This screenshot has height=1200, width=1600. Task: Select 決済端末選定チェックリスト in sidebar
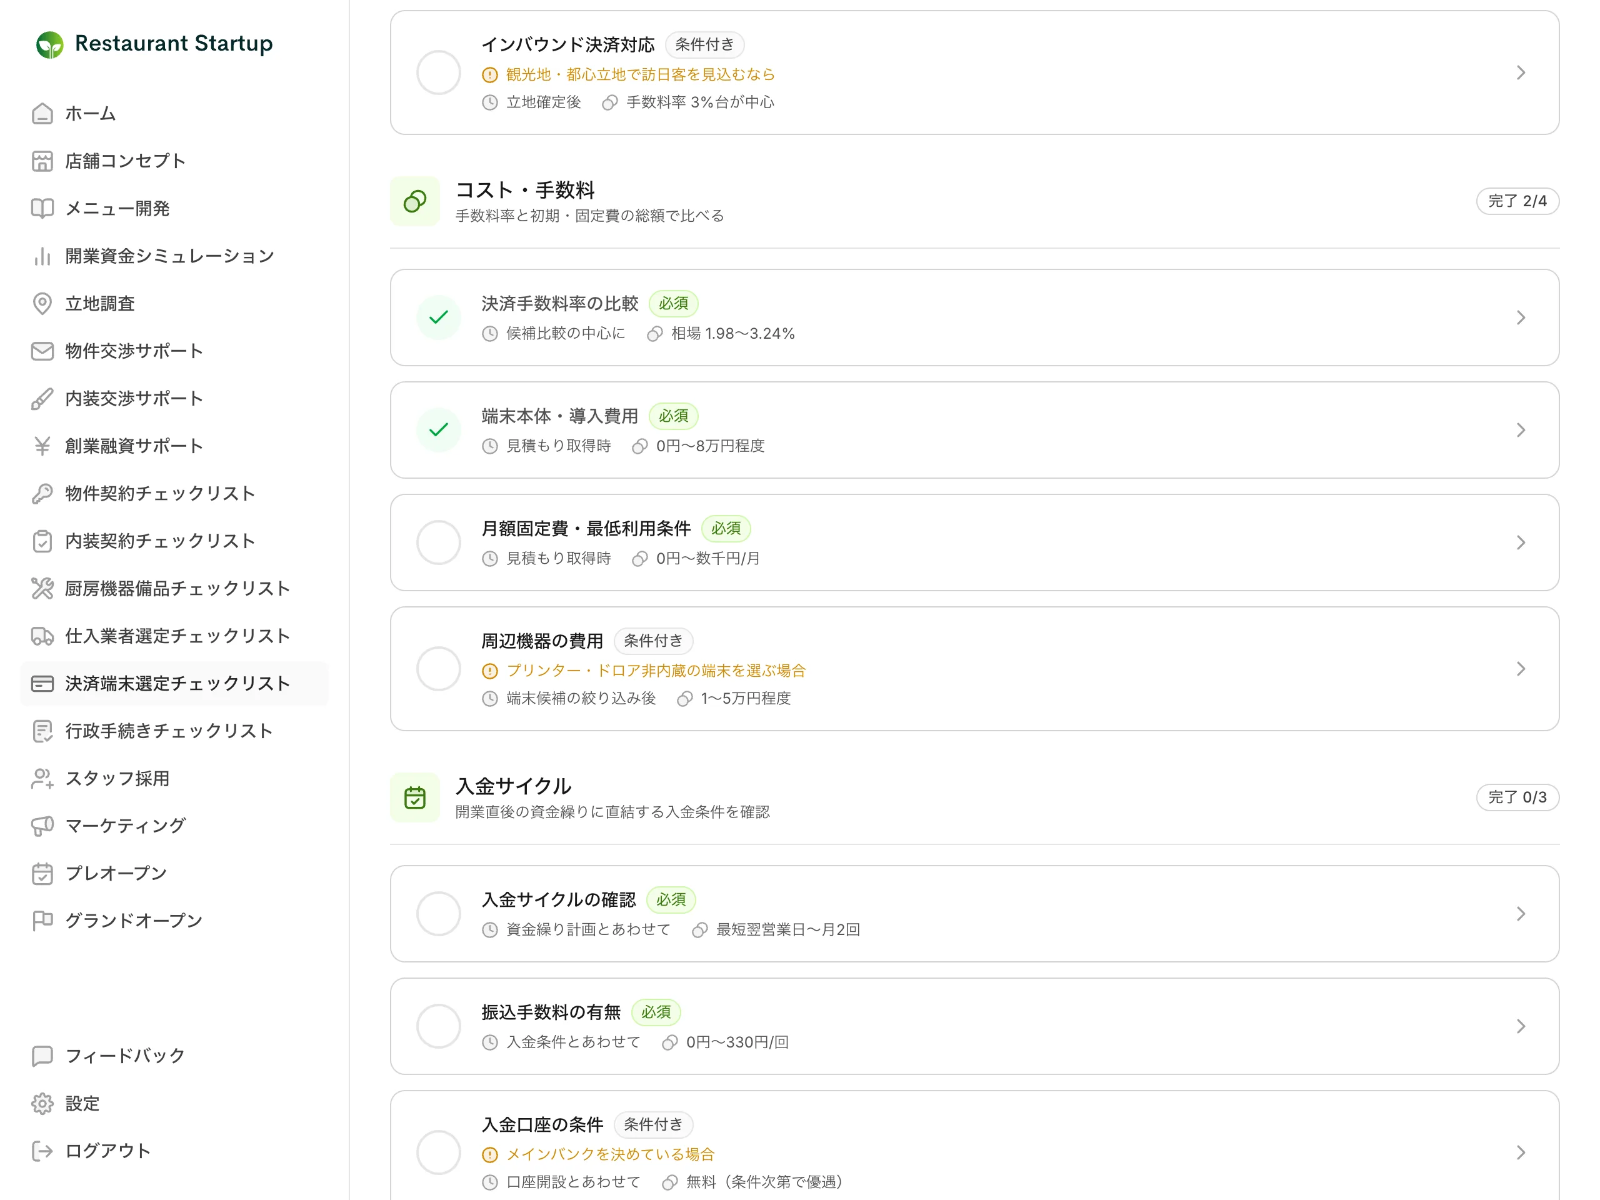click(174, 684)
